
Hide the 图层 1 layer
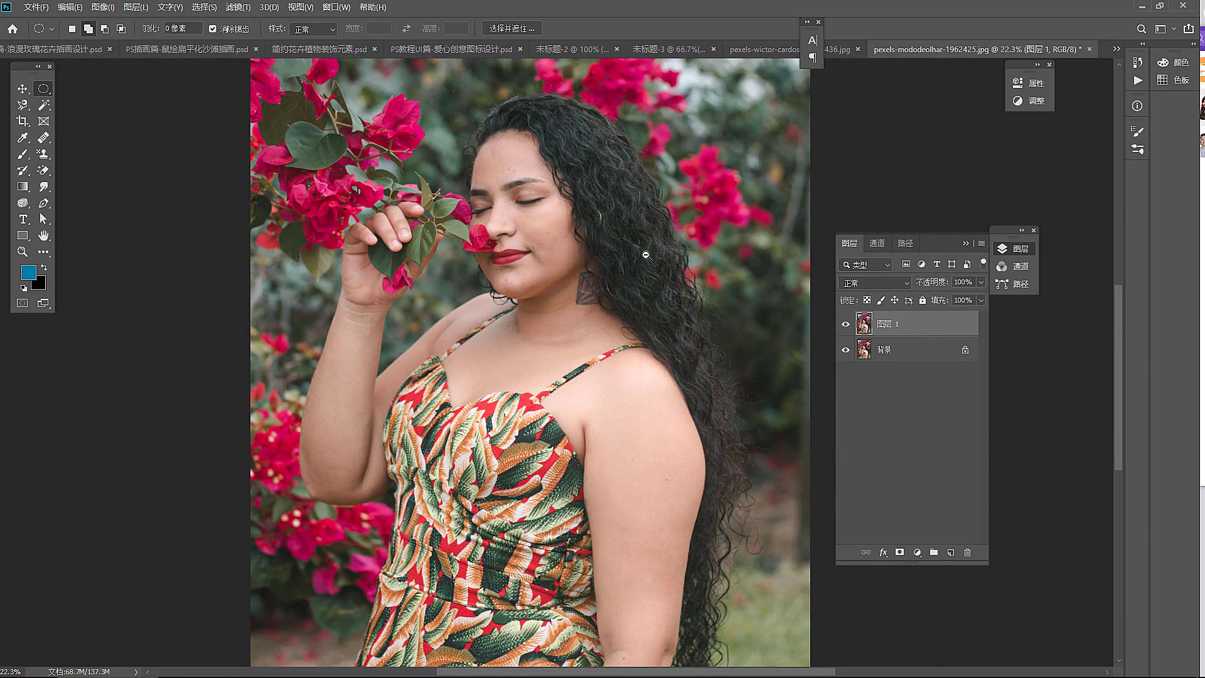845,324
